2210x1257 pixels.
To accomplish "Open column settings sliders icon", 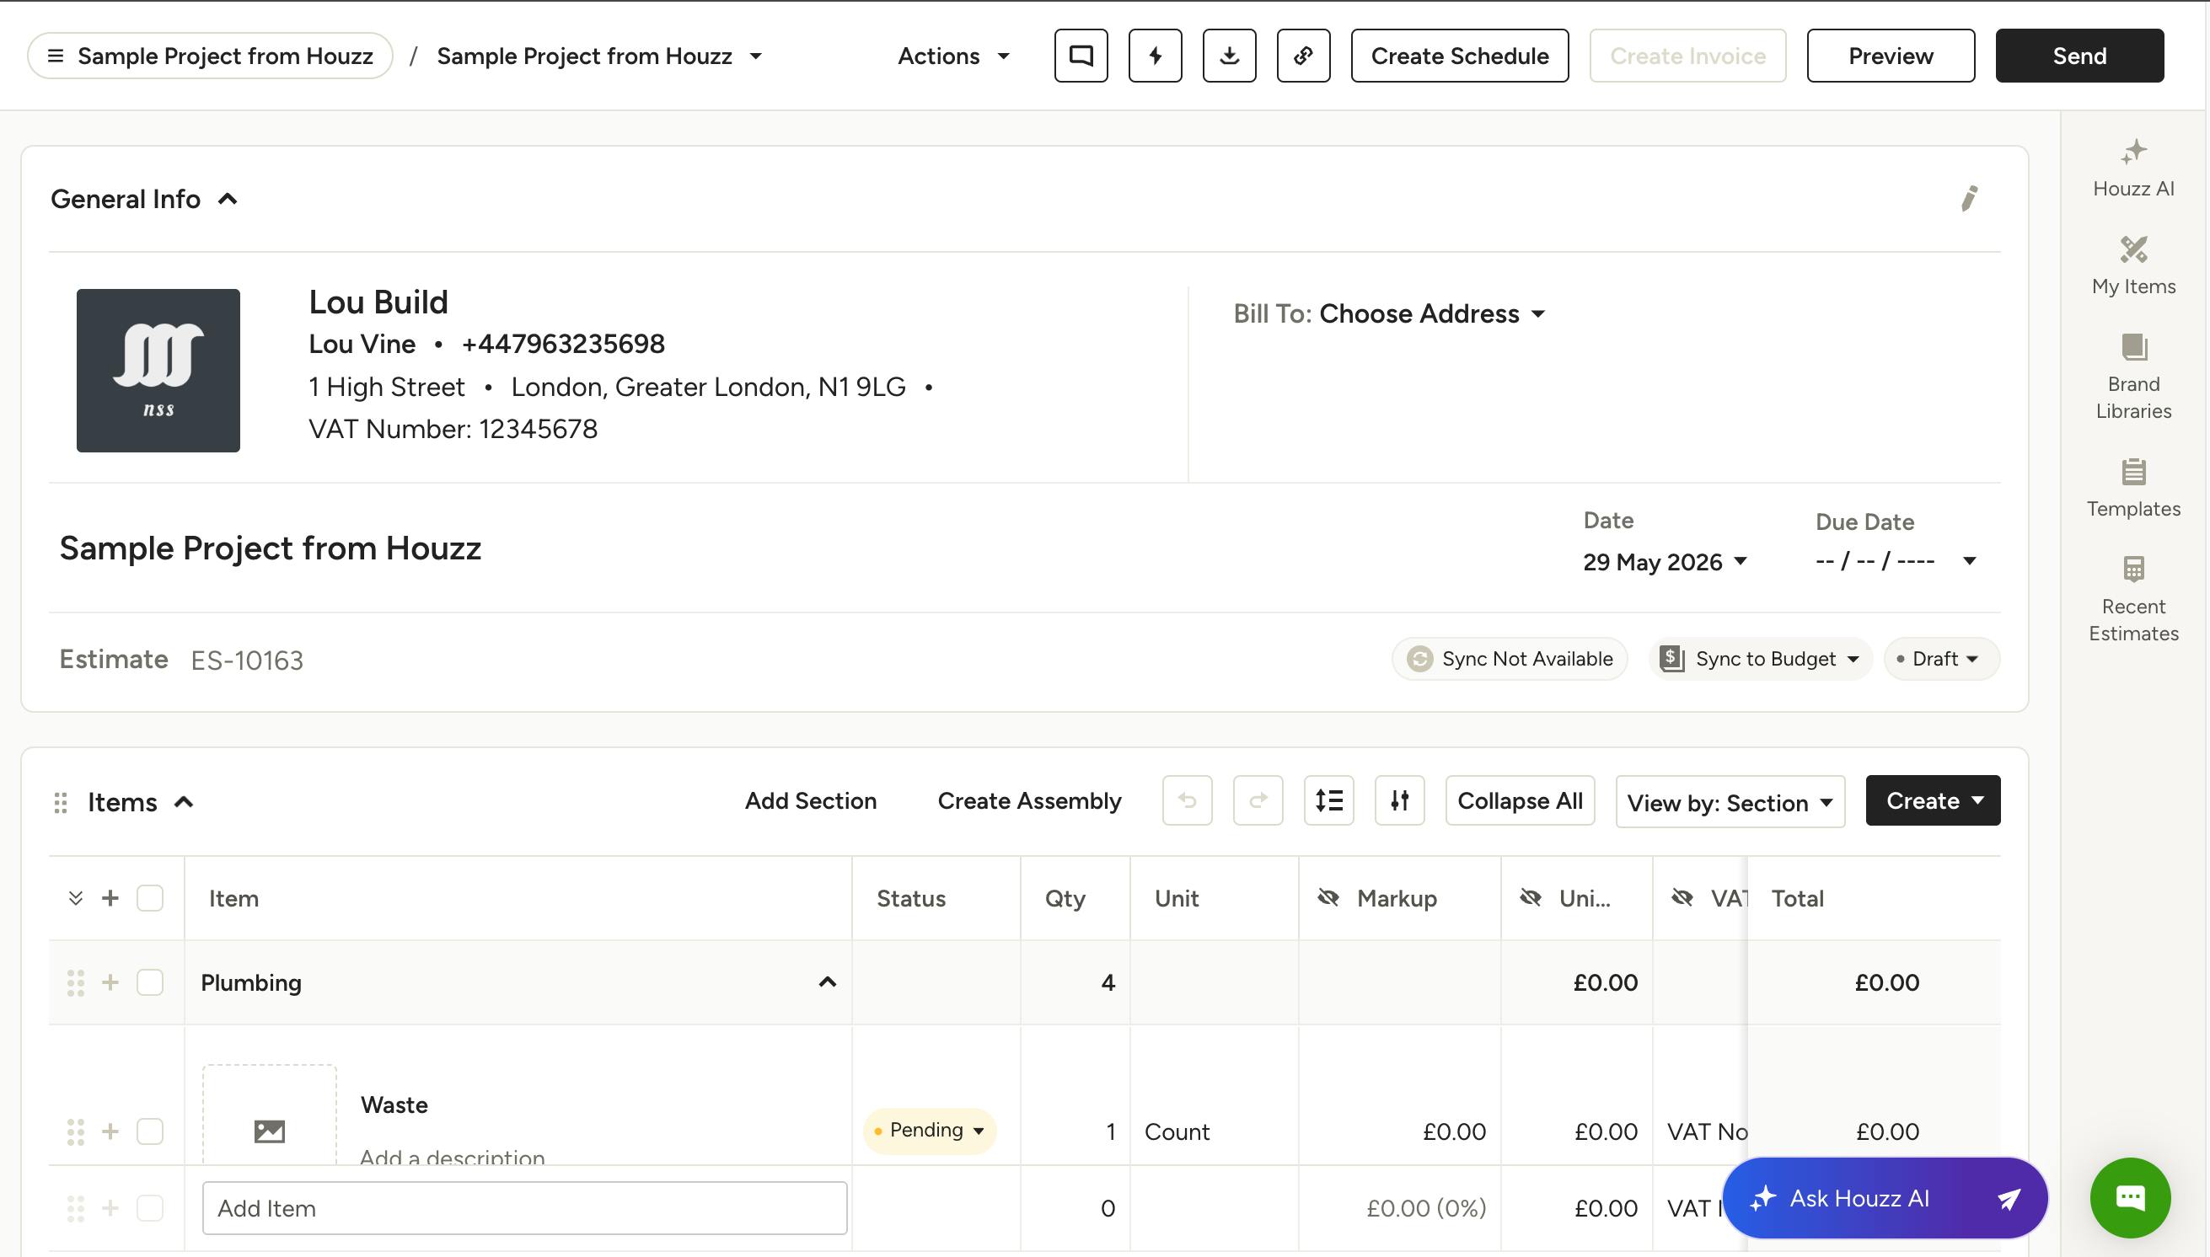I will point(1400,800).
